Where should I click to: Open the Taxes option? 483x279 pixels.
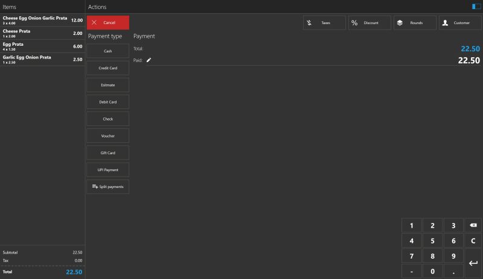coord(324,23)
